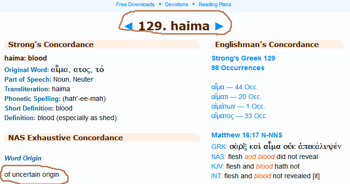This screenshot has width=350, height=184.
Task: Open Matthew 16:17 N-NNS verse link
Action: (247, 135)
